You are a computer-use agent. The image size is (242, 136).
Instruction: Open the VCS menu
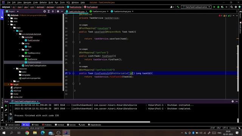68,3
